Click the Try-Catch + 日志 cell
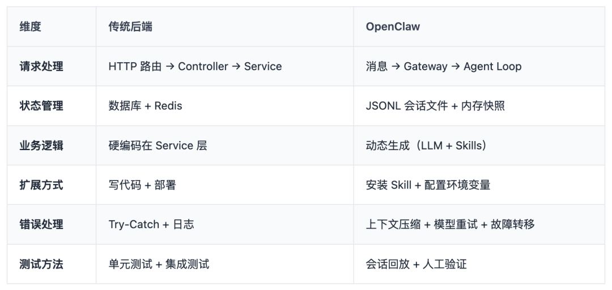The image size is (612, 290). coord(151,224)
